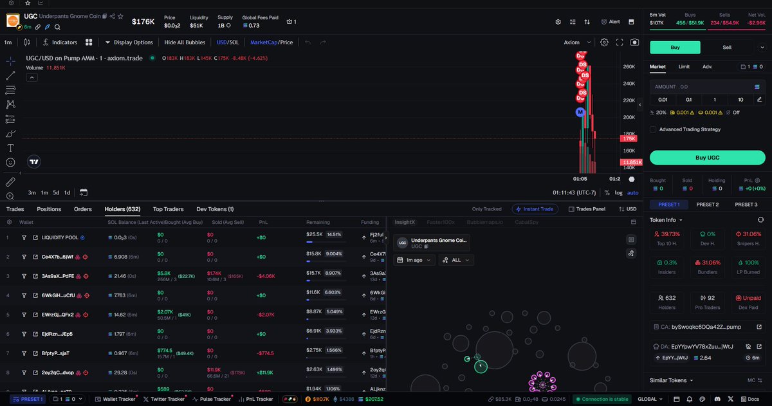Open the GLOBAL region dropdown
The height and width of the screenshot is (406, 772).
tap(651, 399)
